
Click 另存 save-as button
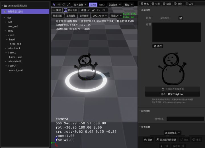click(x=148, y=140)
